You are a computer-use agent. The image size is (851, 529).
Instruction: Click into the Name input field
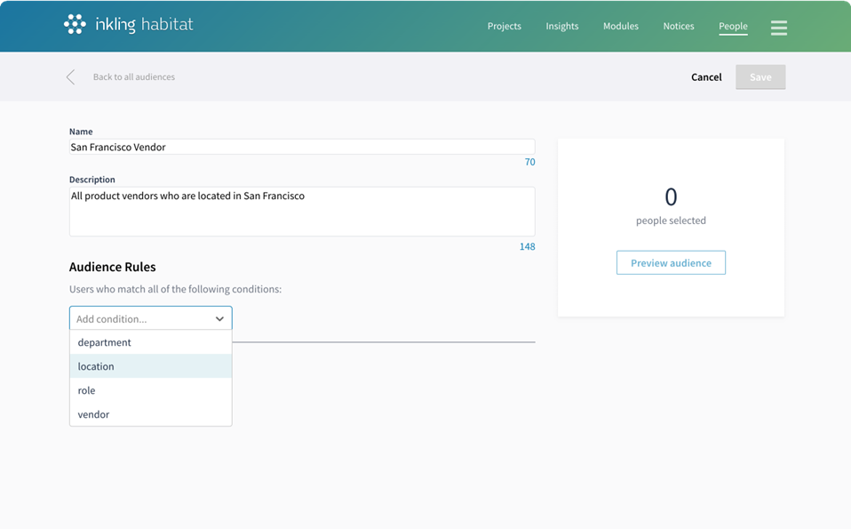(x=302, y=148)
